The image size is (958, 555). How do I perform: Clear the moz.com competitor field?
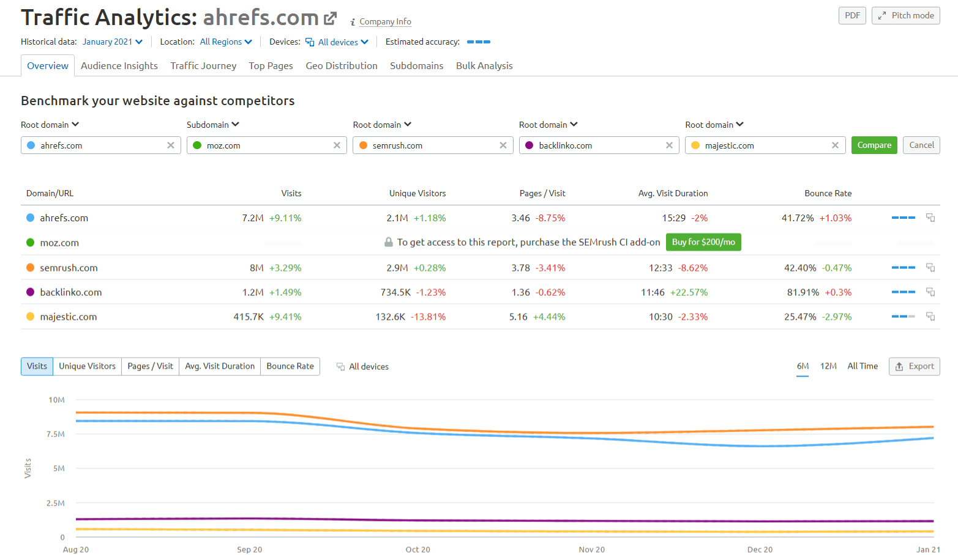(x=337, y=145)
